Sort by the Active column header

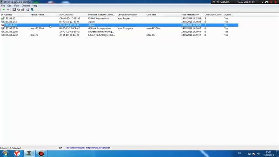click(231, 14)
